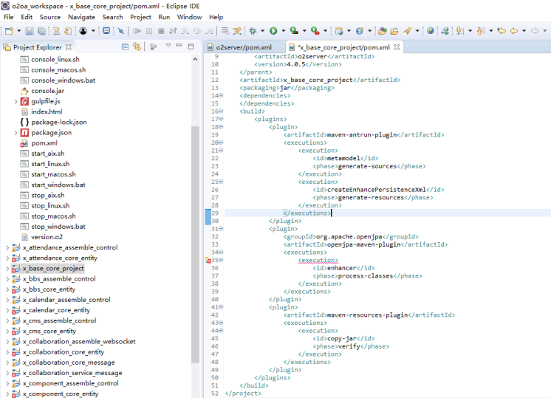Open dropdown arrow beside Back navigation arrow

tap(524, 31)
